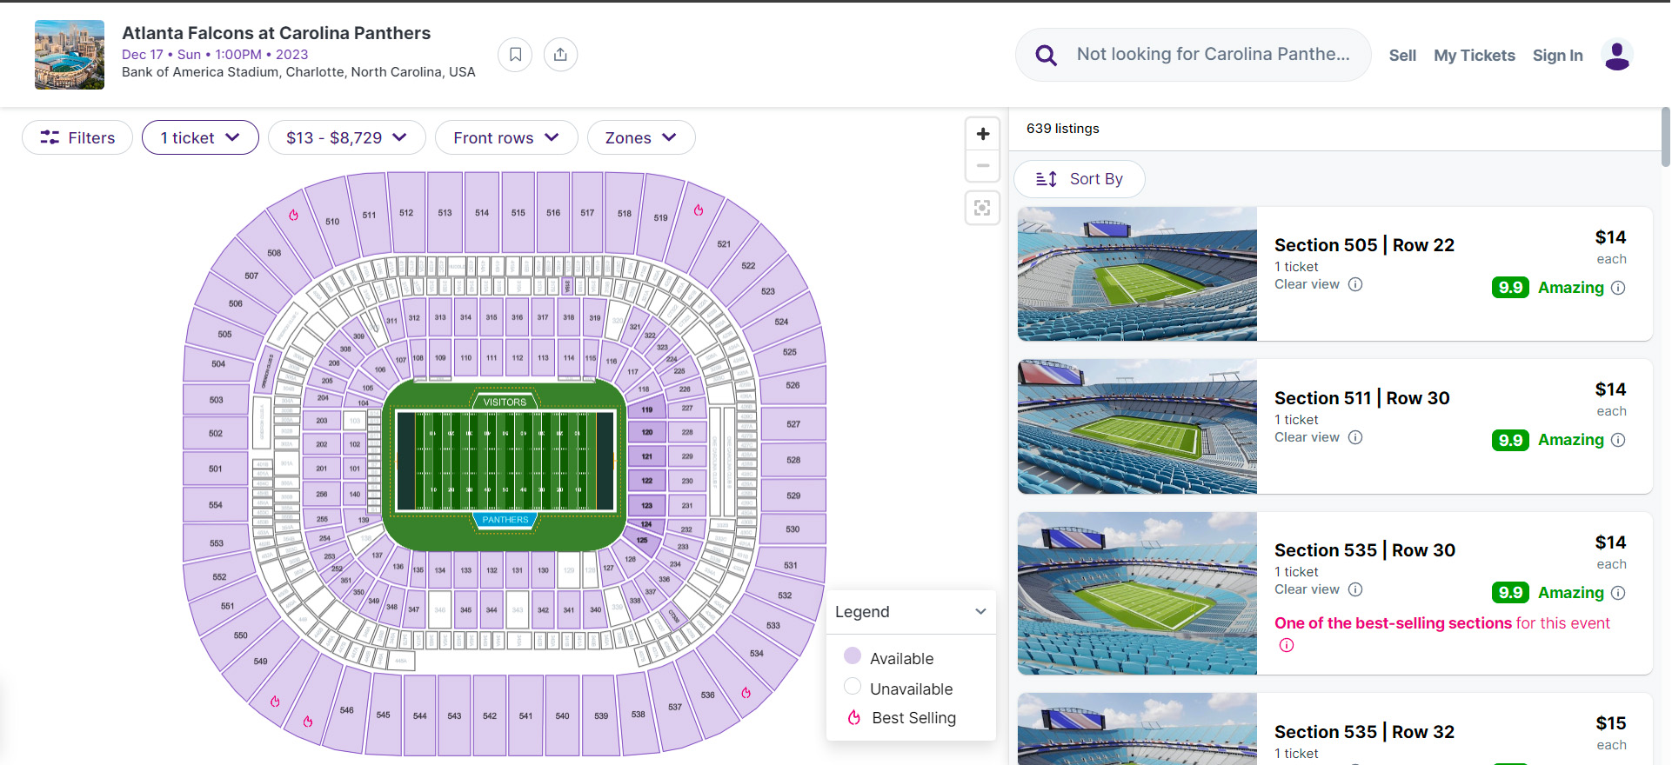Image resolution: width=1672 pixels, height=765 pixels.
Task: Select section 541 on the stadium map
Action: (525, 715)
